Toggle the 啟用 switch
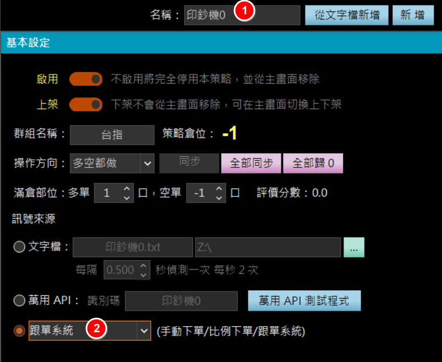The width and height of the screenshot is (442, 362). (86, 79)
